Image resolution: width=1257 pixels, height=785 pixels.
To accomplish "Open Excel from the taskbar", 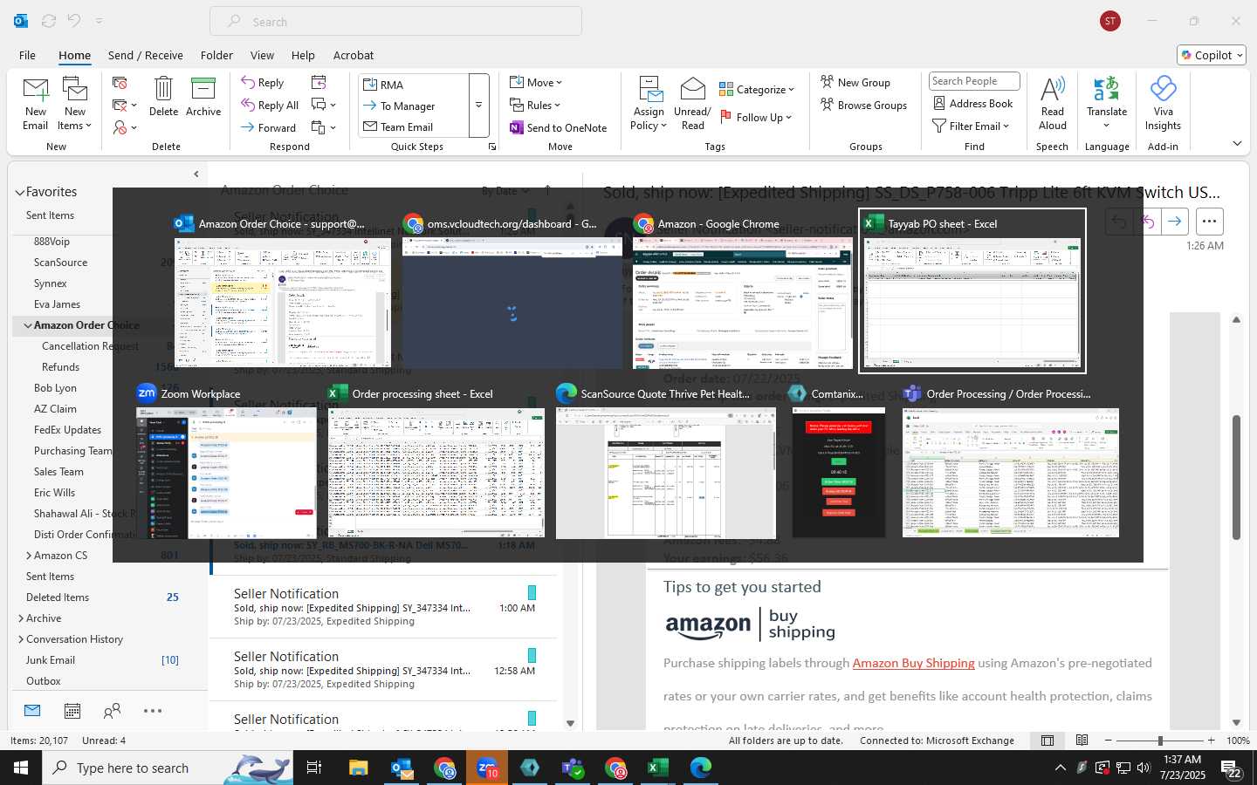I will 657,768.
